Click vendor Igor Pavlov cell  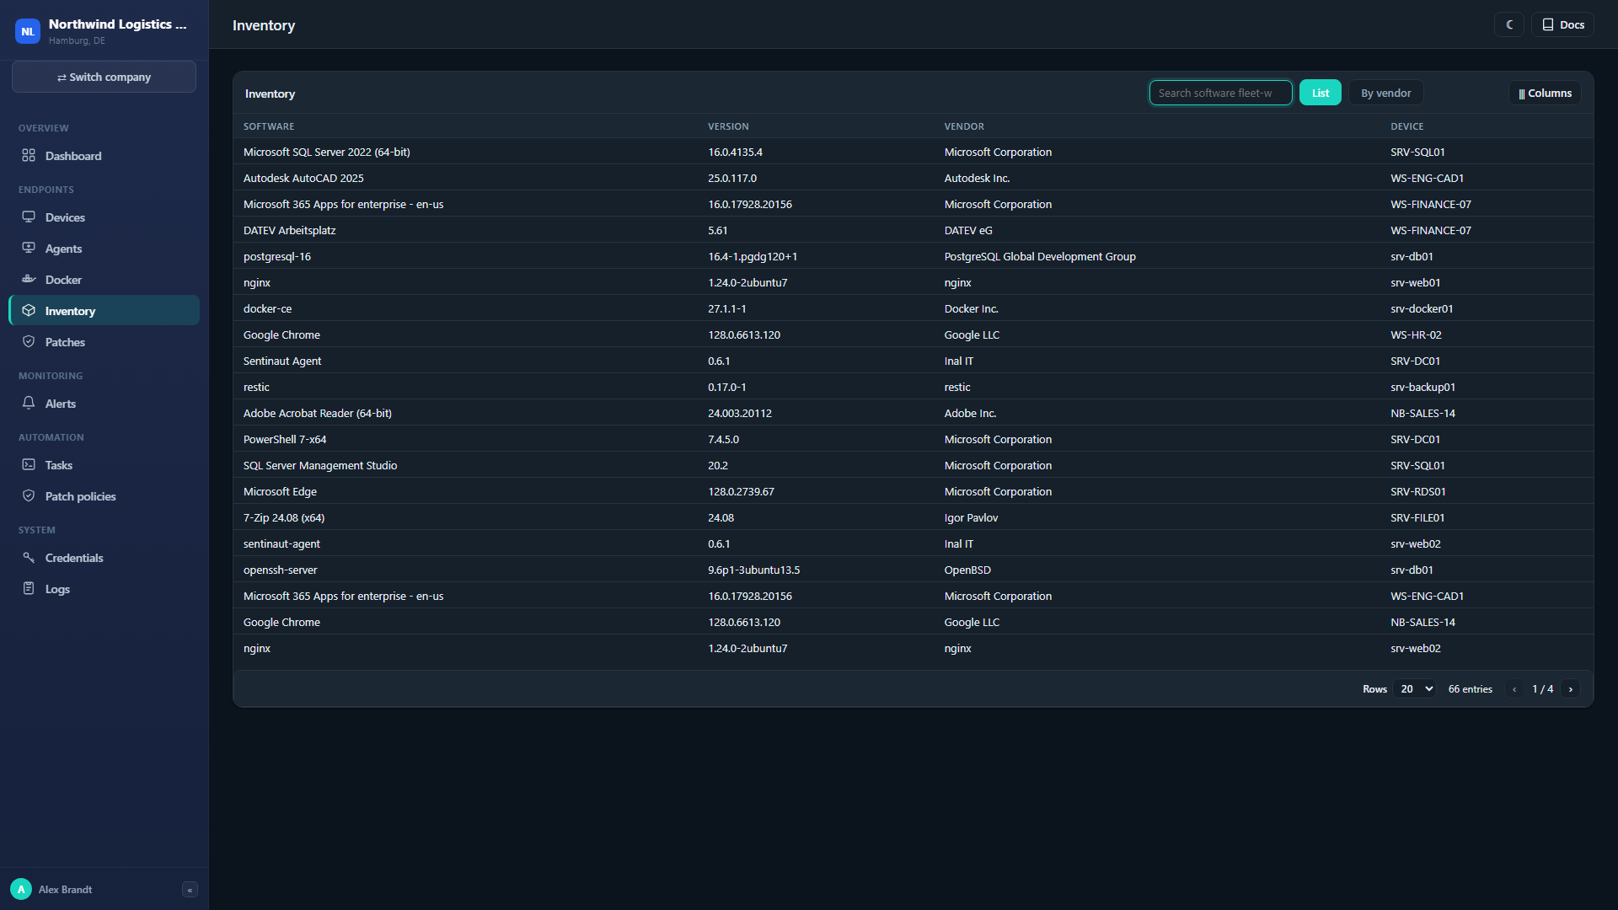click(x=971, y=517)
